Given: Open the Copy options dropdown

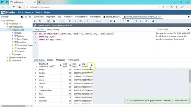Looking at the screenshot, I should click(66, 21).
